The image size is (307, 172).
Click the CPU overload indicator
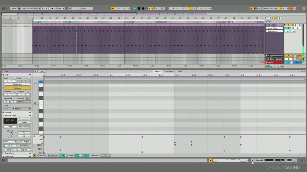(x=291, y=9)
